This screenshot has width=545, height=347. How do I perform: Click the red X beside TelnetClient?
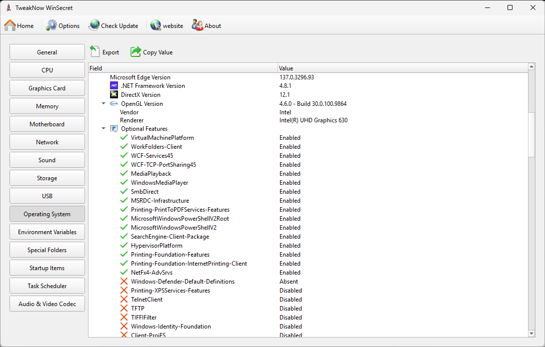tap(123, 300)
